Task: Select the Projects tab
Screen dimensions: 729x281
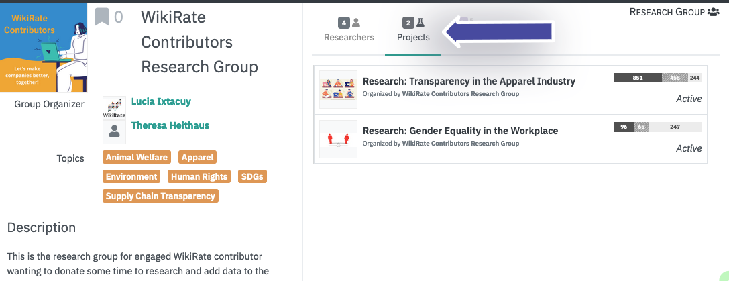Action: point(413,30)
